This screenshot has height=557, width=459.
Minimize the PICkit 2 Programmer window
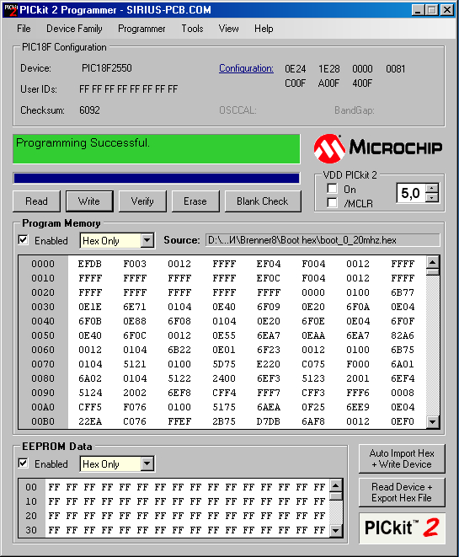pos(418,10)
